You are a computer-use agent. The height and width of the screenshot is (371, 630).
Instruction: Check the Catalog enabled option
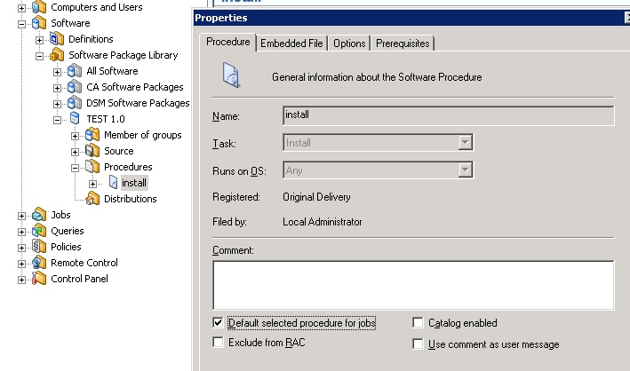[419, 323]
